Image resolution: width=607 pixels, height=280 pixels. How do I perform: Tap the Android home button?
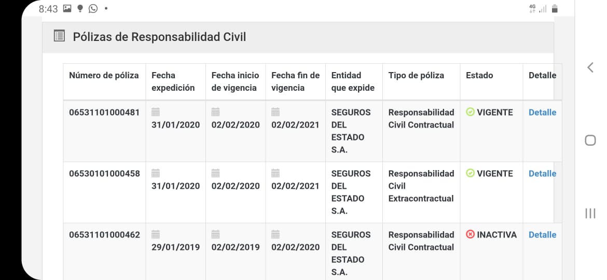click(590, 141)
